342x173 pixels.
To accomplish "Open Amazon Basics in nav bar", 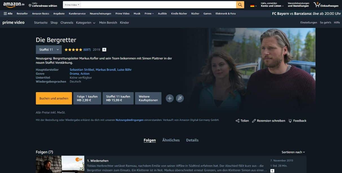I will pyautogui.click(x=41, y=14).
